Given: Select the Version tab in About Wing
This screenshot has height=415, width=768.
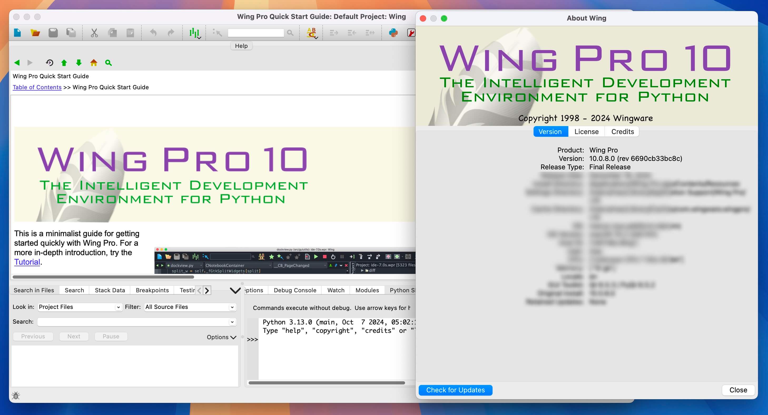Looking at the screenshot, I should point(550,131).
